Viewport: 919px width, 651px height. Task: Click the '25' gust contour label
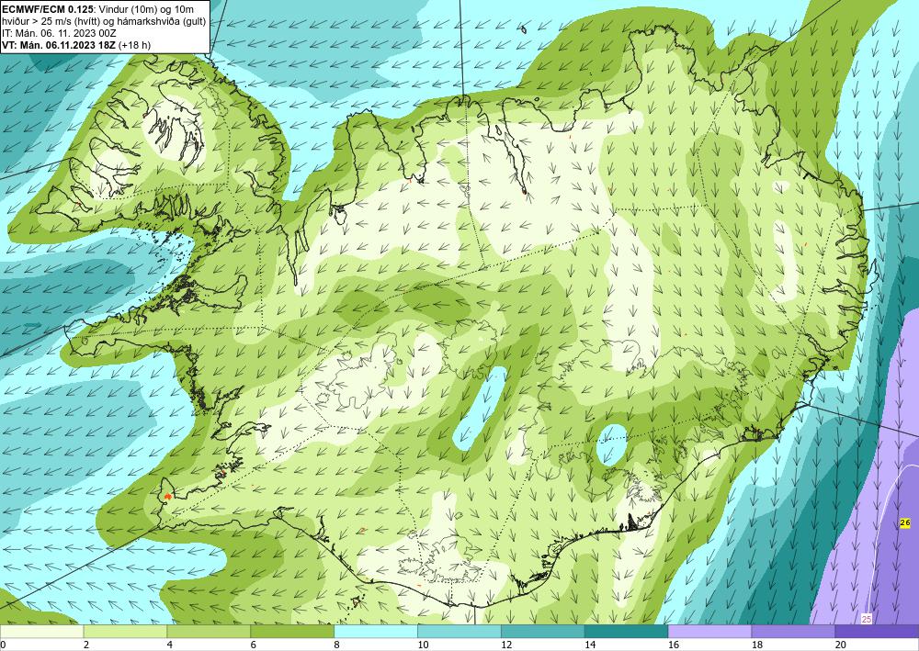tap(867, 619)
